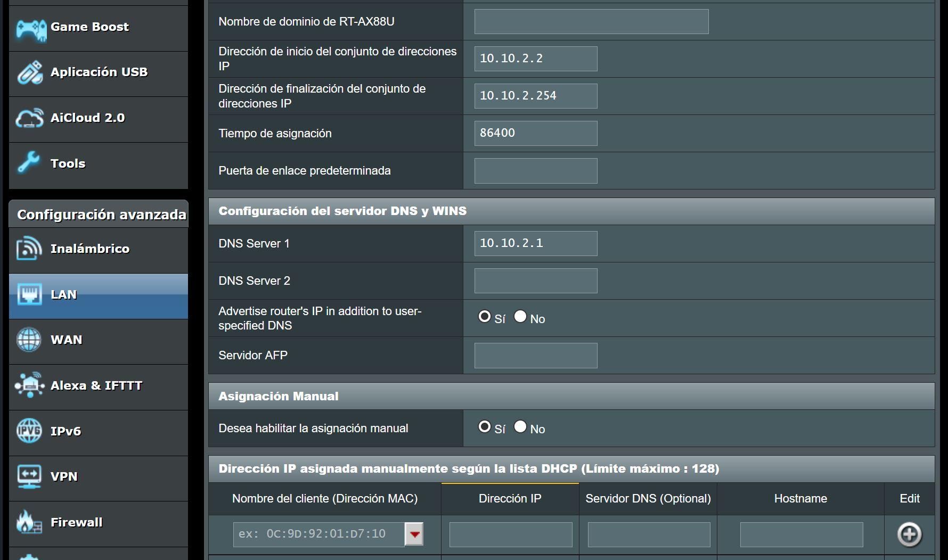Screen dimensions: 948x560
Task: Click the 'Nombre de dominio de RT-AX88U' label
Action: pos(306,22)
